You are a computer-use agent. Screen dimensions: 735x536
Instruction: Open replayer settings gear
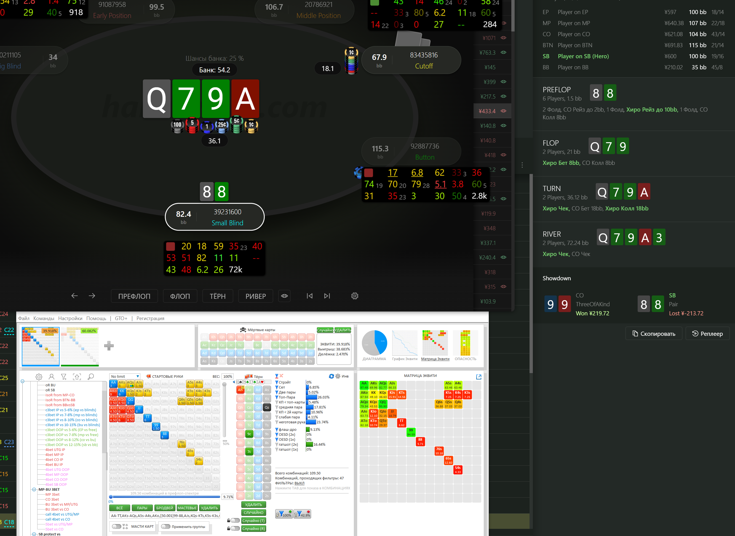(x=355, y=296)
